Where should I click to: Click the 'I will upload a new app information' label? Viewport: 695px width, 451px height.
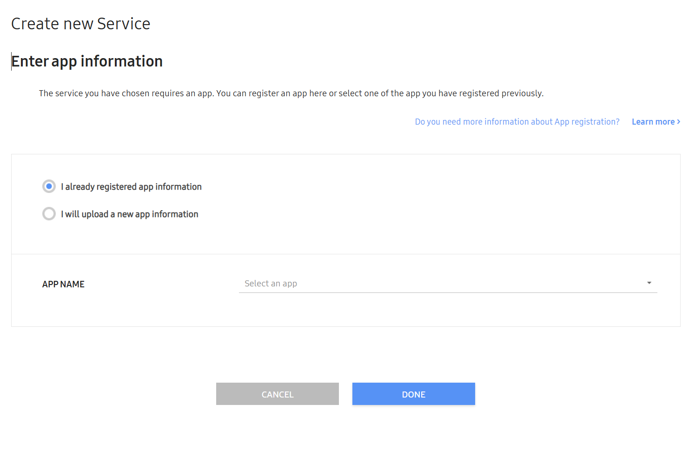click(130, 214)
